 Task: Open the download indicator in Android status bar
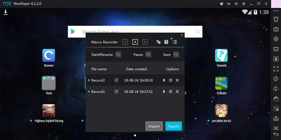pyautogui.click(x=6, y=12)
